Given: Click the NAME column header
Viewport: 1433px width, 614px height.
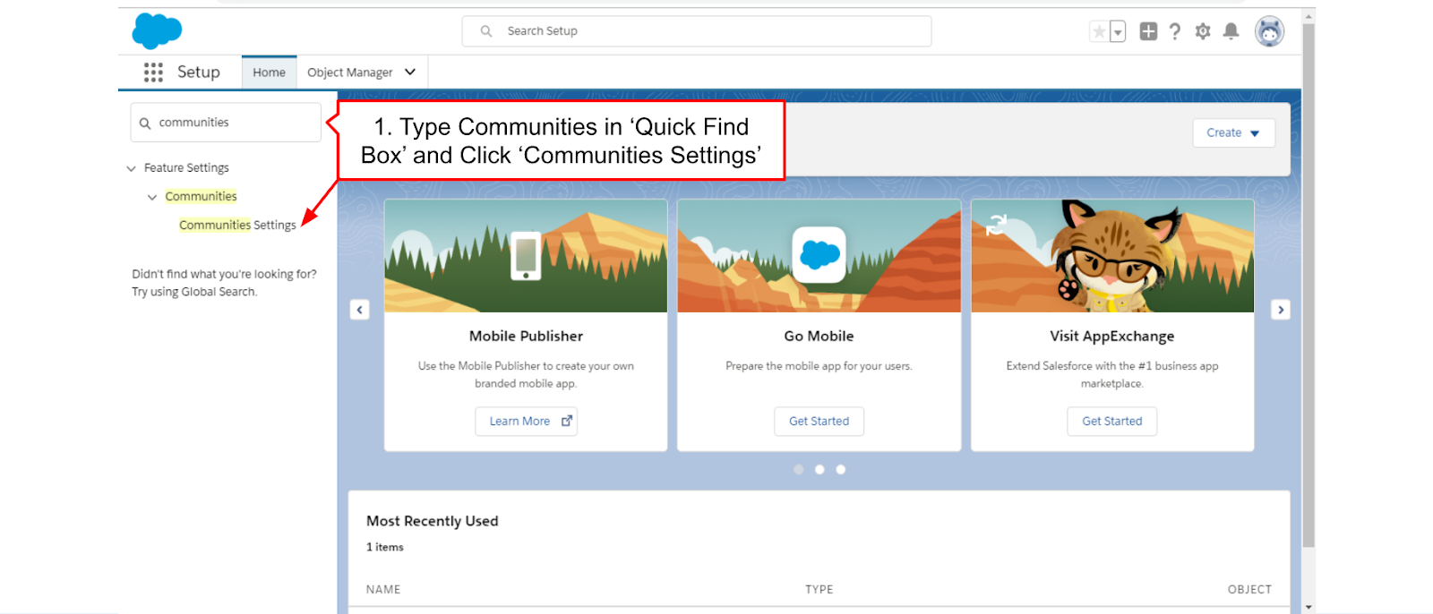Looking at the screenshot, I should [383, 590].
